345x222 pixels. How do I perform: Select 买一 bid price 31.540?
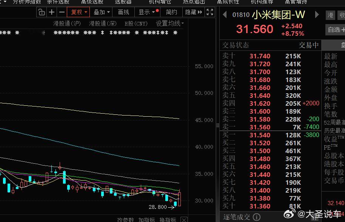260,135
